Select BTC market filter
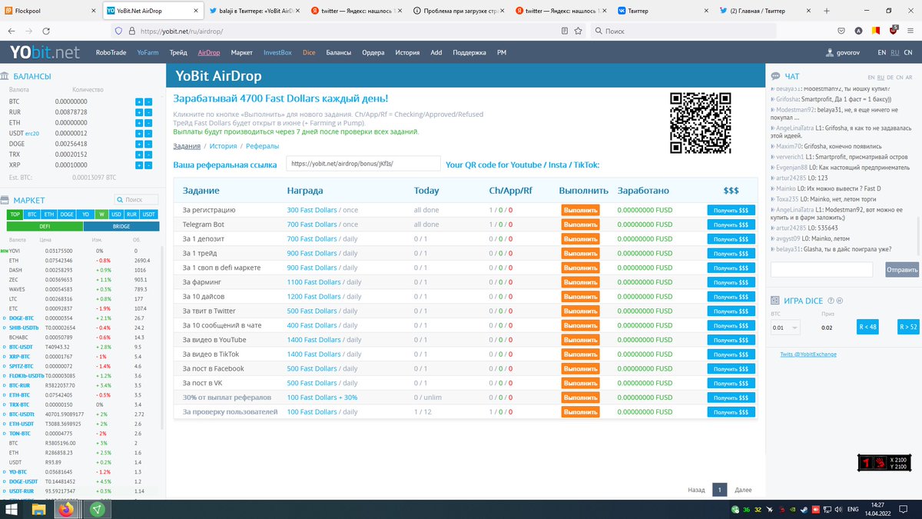The image size is (922, 519). [x=32, y=215]
